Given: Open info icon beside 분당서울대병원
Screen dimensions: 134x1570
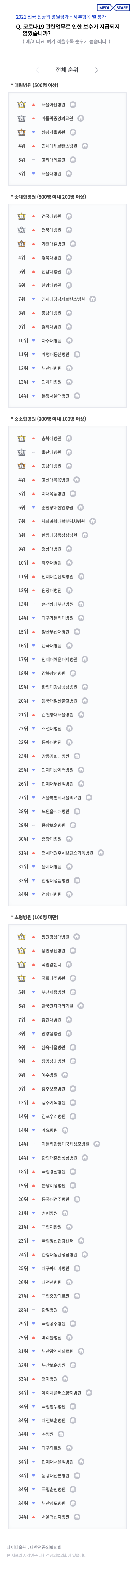Looking at the screenshot, I should tap(76, 395).
